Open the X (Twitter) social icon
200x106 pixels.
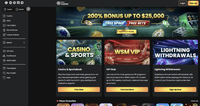6,3
